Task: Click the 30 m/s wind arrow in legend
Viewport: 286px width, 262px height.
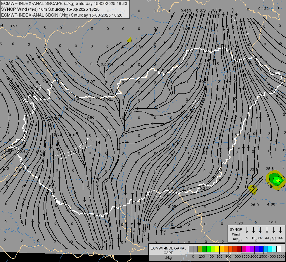Action: click(x=267, y=230)
